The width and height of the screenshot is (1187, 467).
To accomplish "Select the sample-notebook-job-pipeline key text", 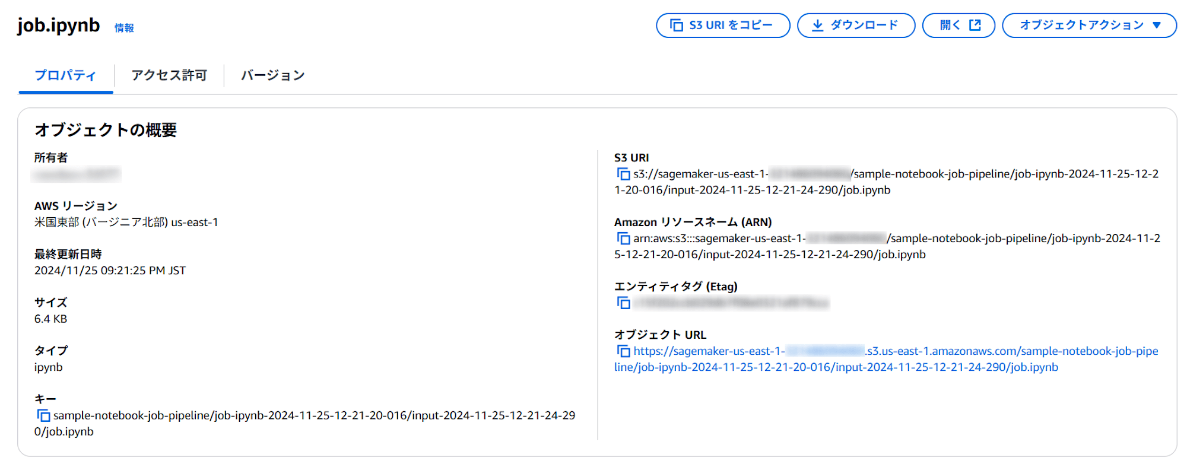I will click(x=304, y=424).
